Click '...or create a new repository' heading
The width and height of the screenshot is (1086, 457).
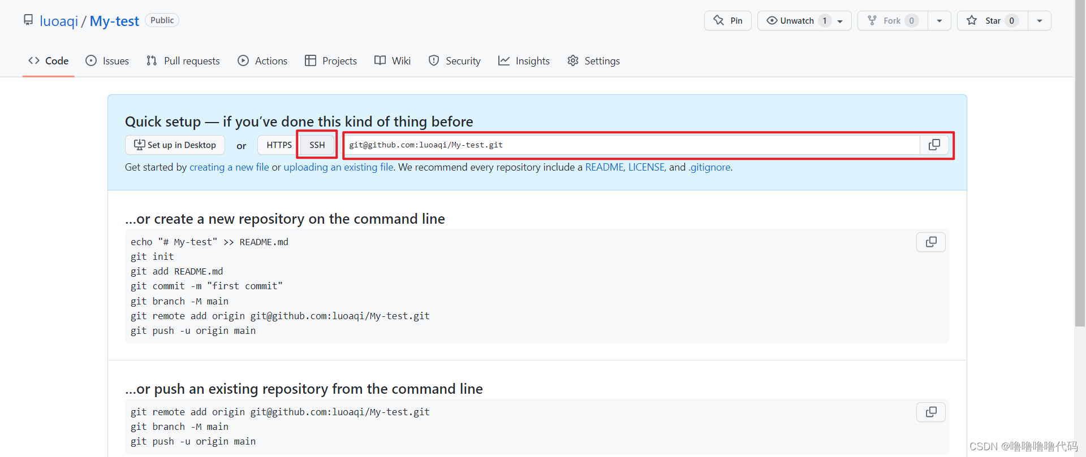pyautogui.click(x=285, y=219)
